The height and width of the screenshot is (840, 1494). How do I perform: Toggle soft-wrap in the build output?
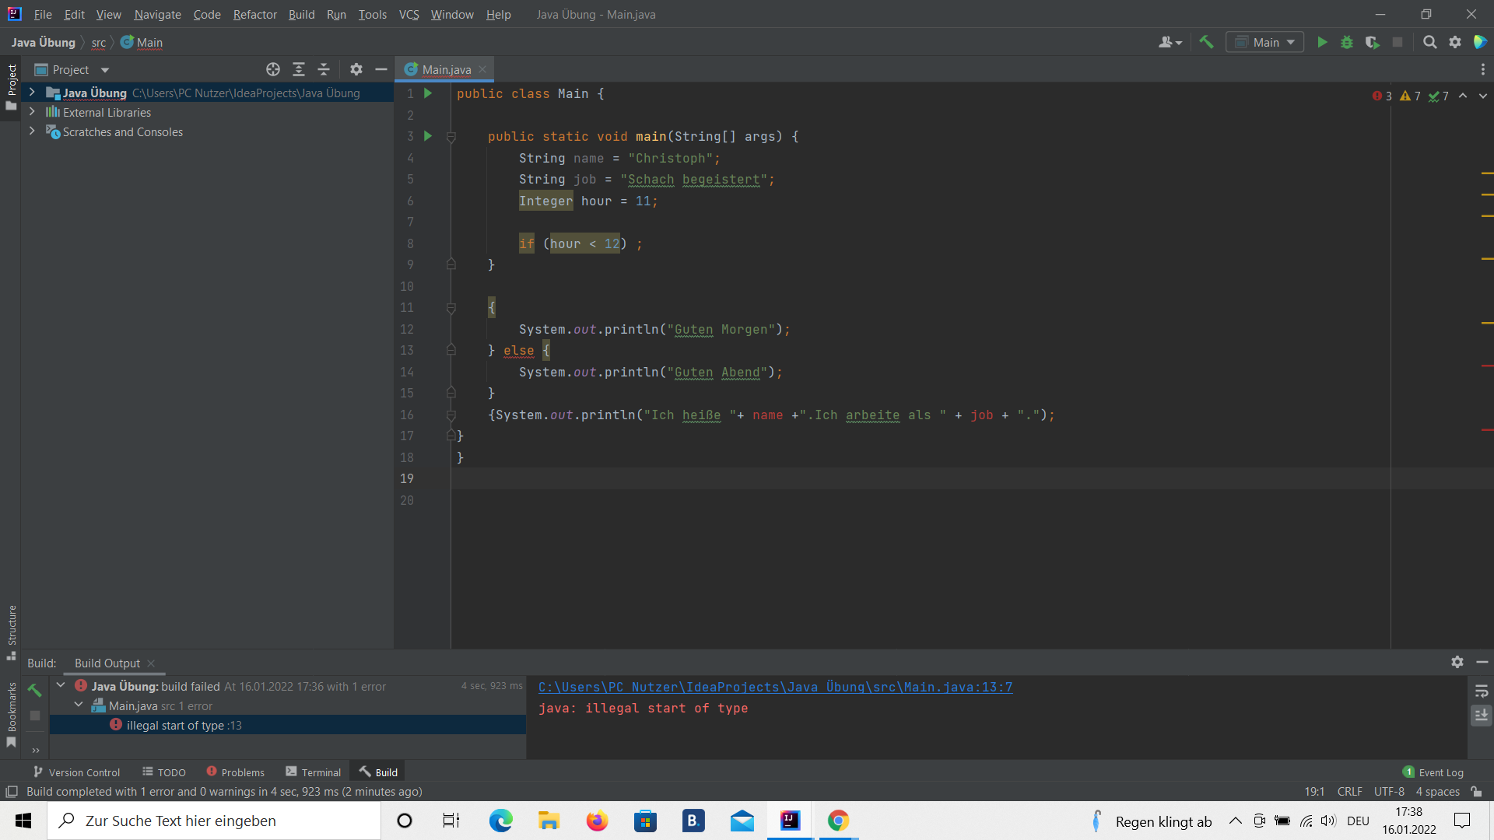(x=1482, y=691)
